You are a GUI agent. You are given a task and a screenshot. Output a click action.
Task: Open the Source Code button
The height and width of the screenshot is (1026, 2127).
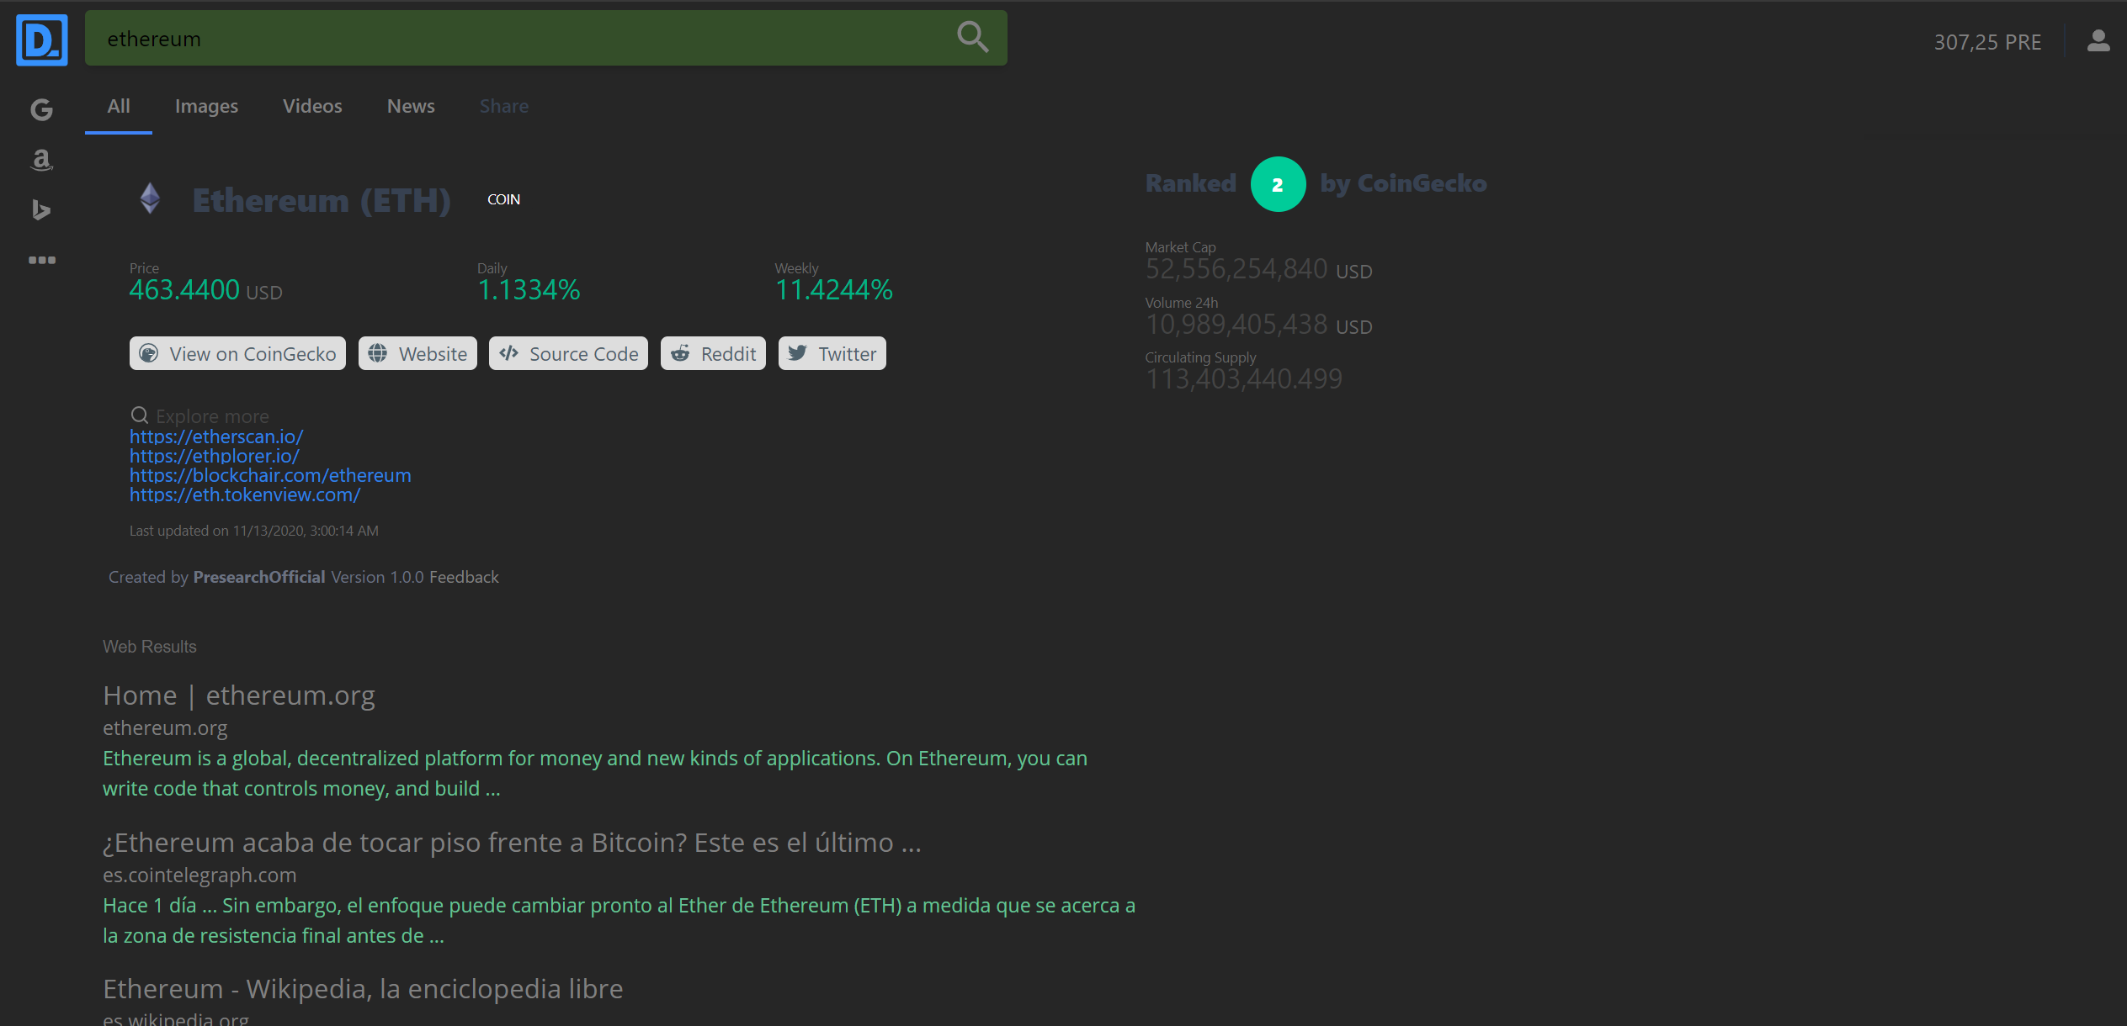coord(568,354)
